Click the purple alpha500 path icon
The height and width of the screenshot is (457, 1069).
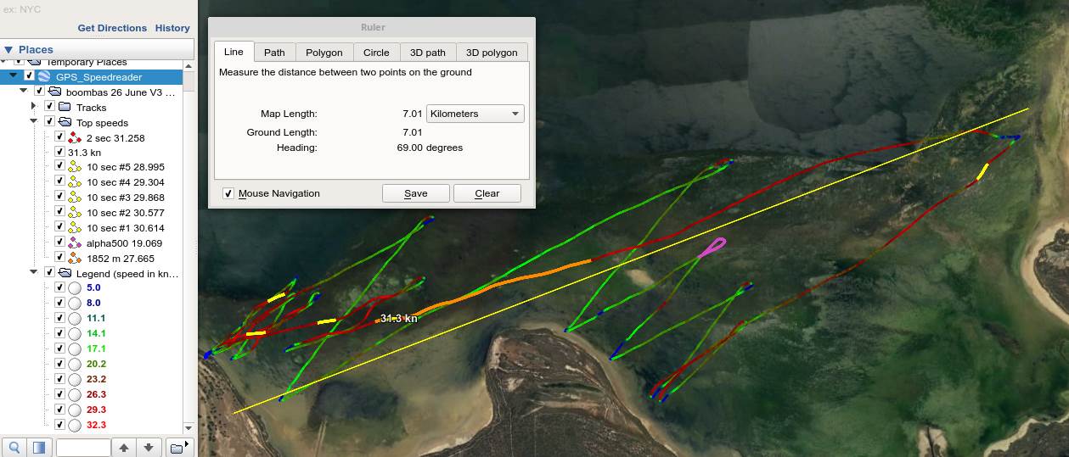point(74,243)
